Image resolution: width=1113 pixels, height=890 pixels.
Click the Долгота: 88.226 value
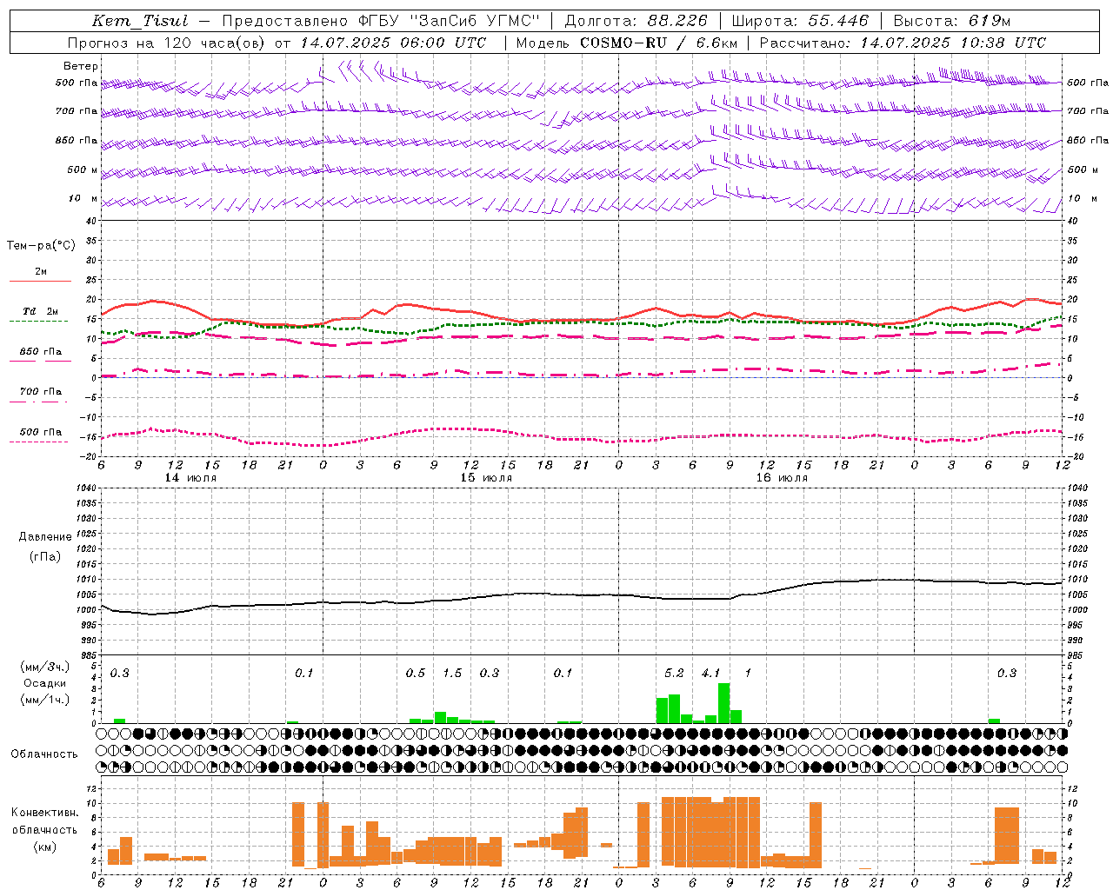(x=636, y=21)
